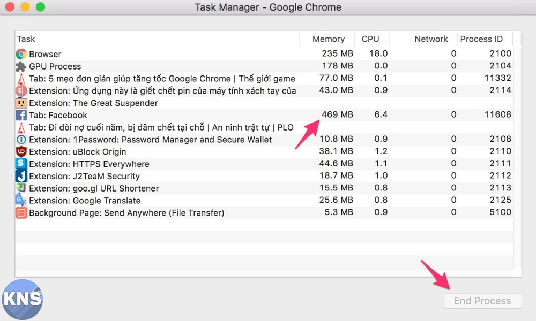
Task: Sort by the Process ID column header
Action: 481,39
